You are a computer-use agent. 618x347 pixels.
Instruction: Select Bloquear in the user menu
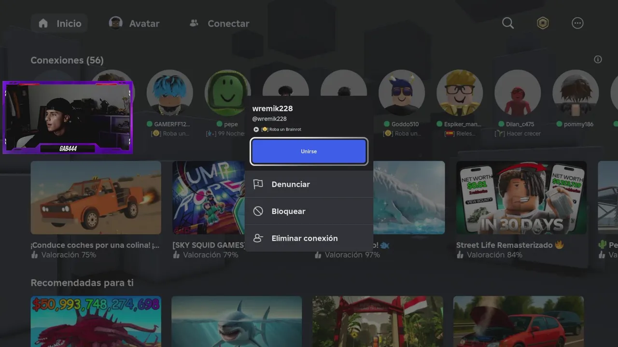click(309, 211)
